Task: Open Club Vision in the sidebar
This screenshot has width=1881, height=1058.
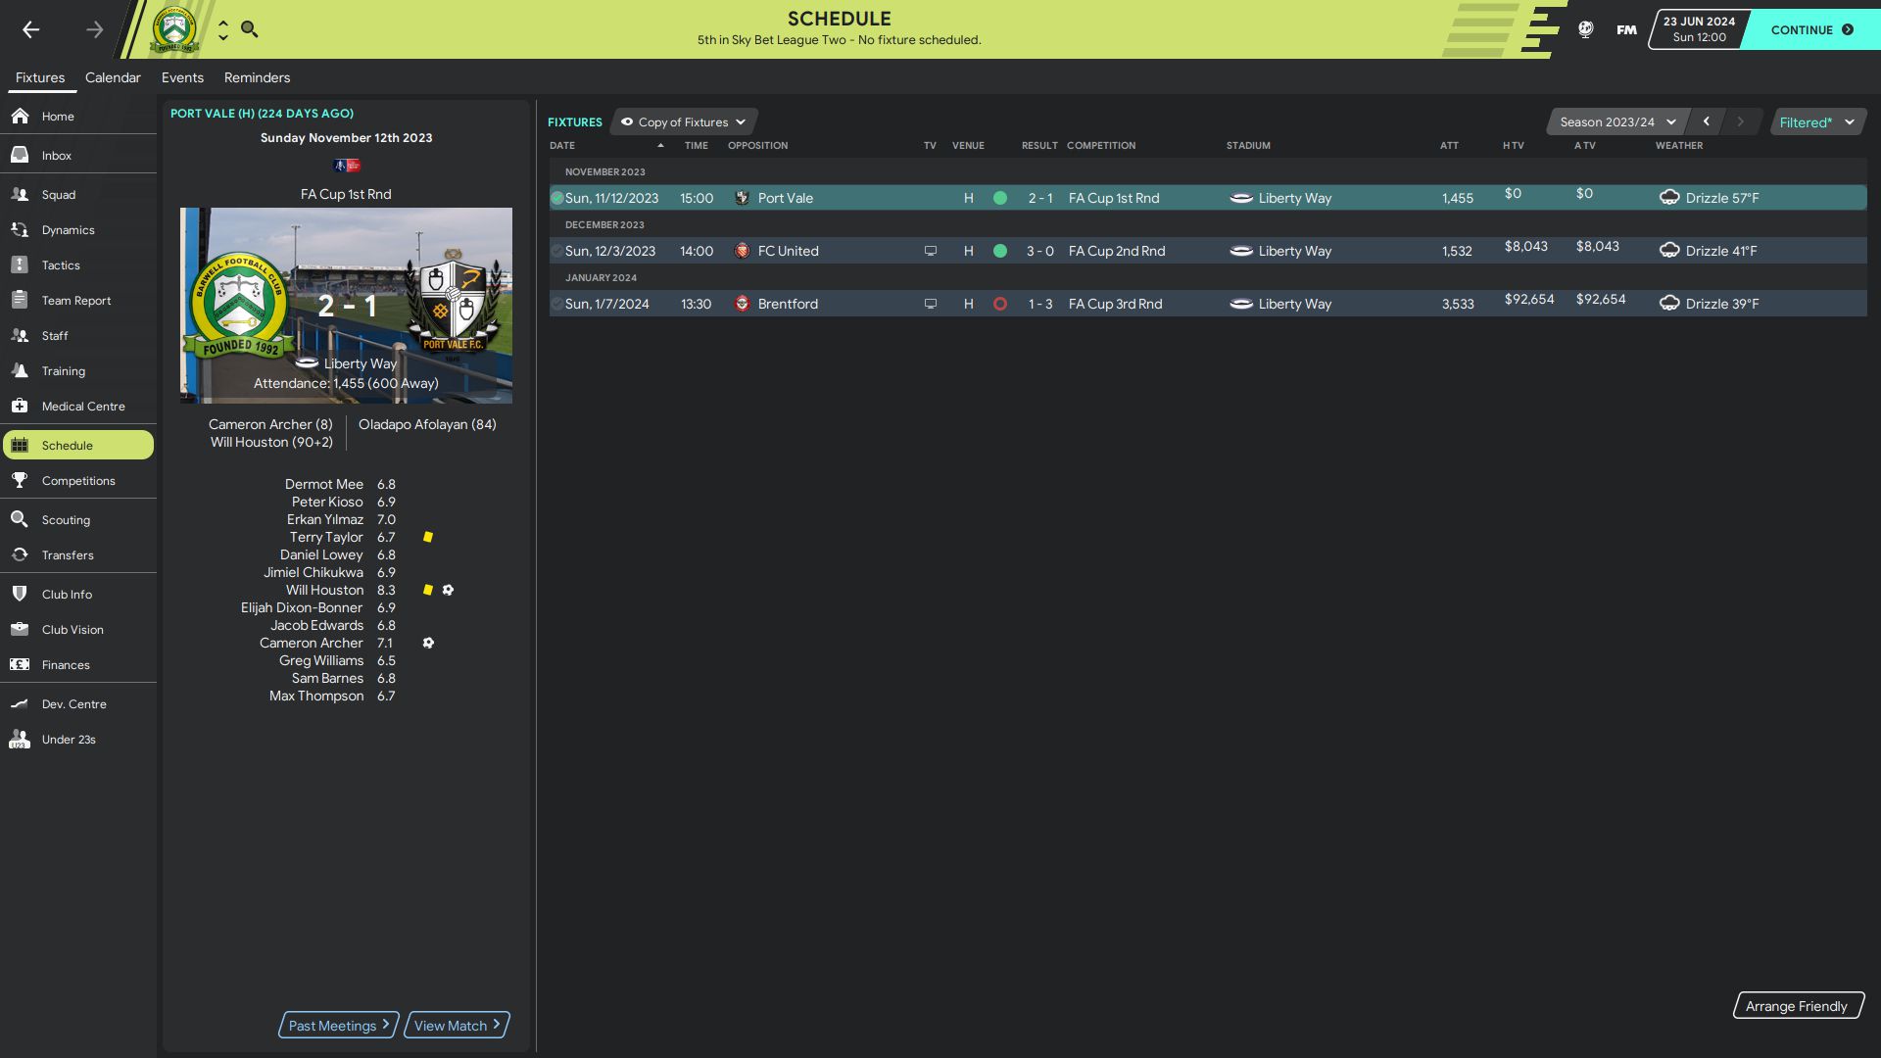Action: click(x=78, y=629)
